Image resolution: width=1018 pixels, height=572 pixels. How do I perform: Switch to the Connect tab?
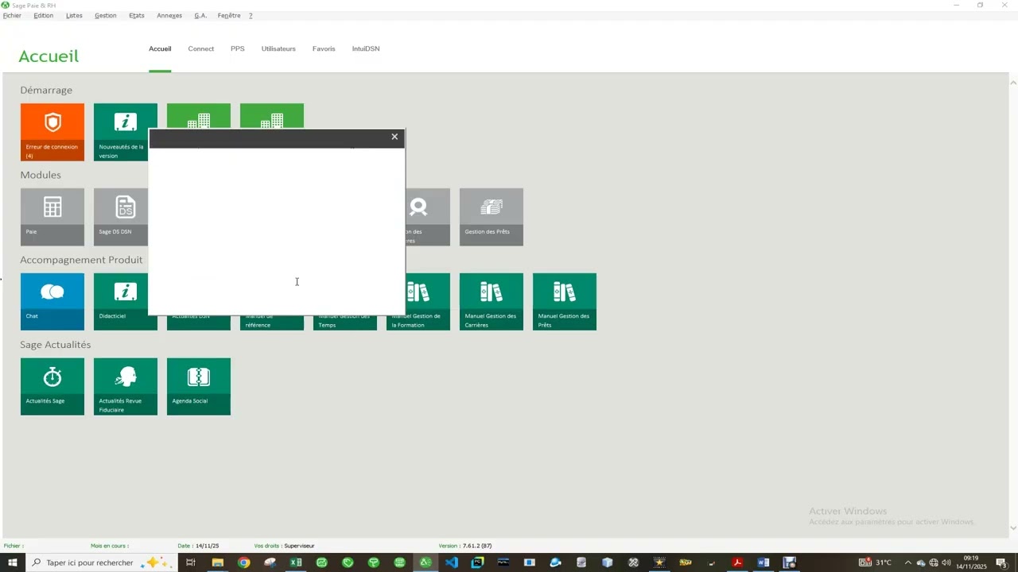[201, 48]
